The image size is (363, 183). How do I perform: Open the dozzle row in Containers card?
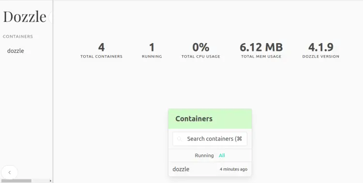(210, 169)
